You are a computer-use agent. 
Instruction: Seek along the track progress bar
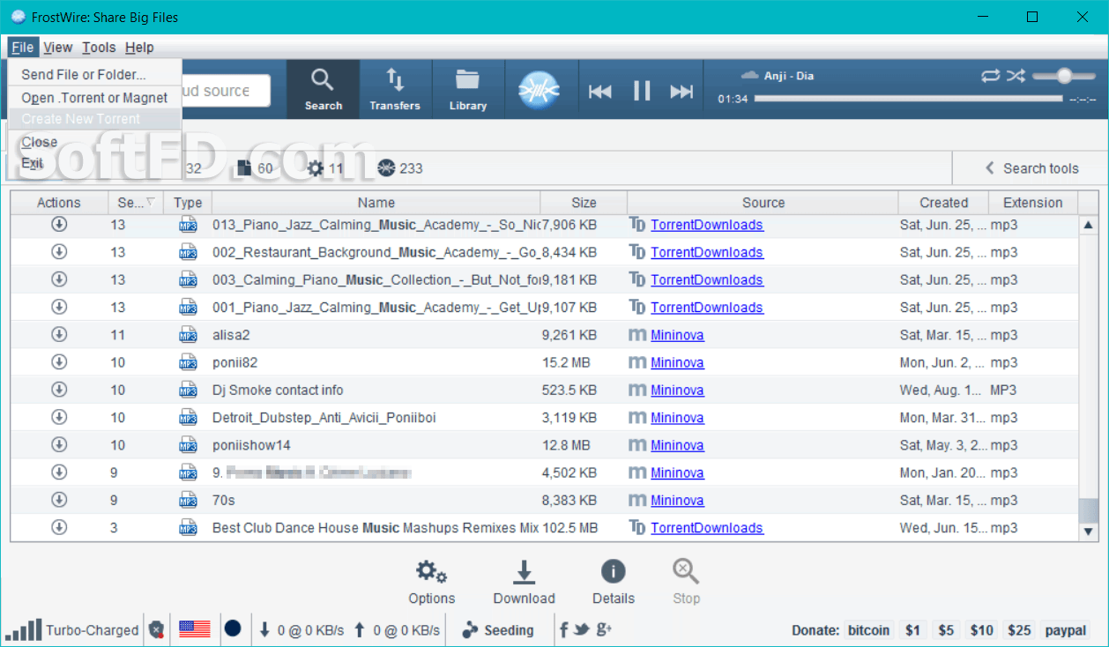click(x=908, y=99)
